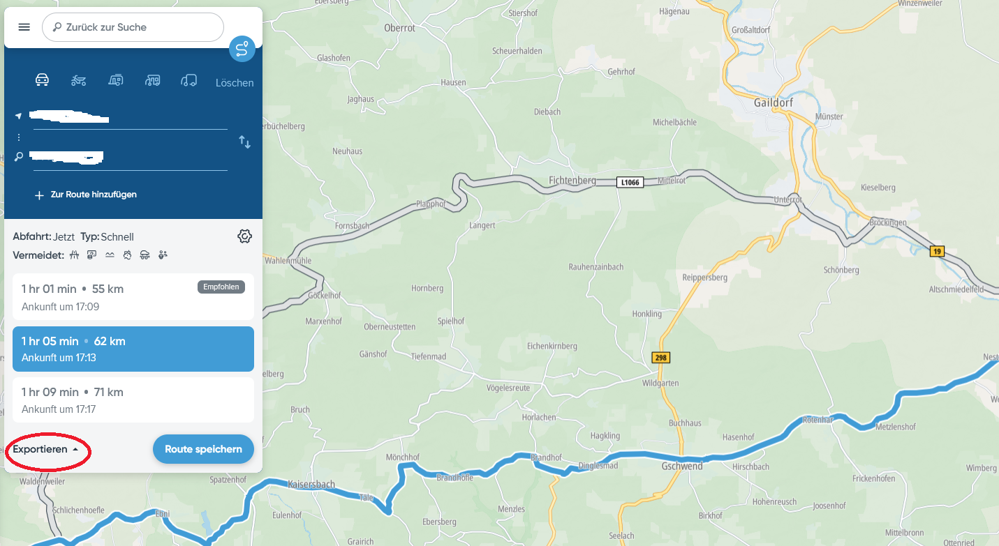Screen dimensions: 999x546
Task: Click Löschen to clear the route
Action: point(235,83)
